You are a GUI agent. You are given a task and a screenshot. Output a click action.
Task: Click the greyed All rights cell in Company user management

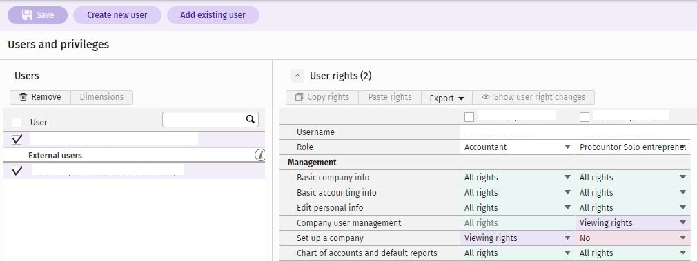(x=518, y=223)
